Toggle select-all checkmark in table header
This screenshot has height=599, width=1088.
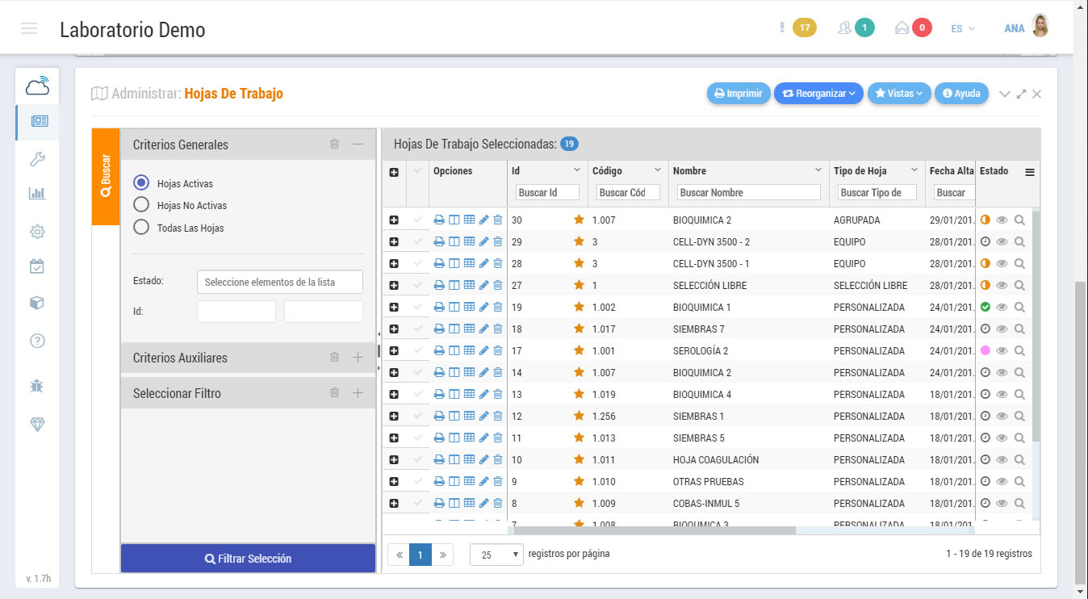click(x=417, y=171)
